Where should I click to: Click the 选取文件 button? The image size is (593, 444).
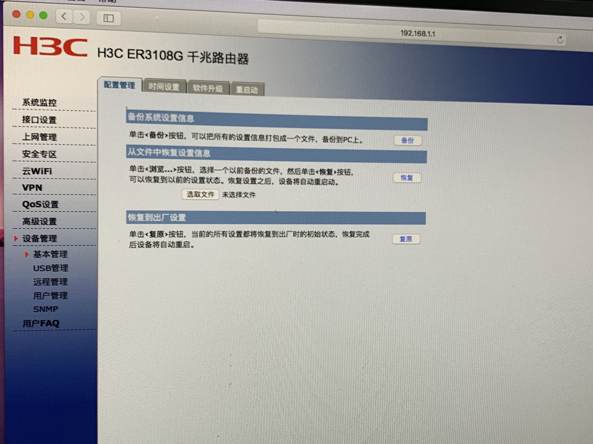(201, 194)
